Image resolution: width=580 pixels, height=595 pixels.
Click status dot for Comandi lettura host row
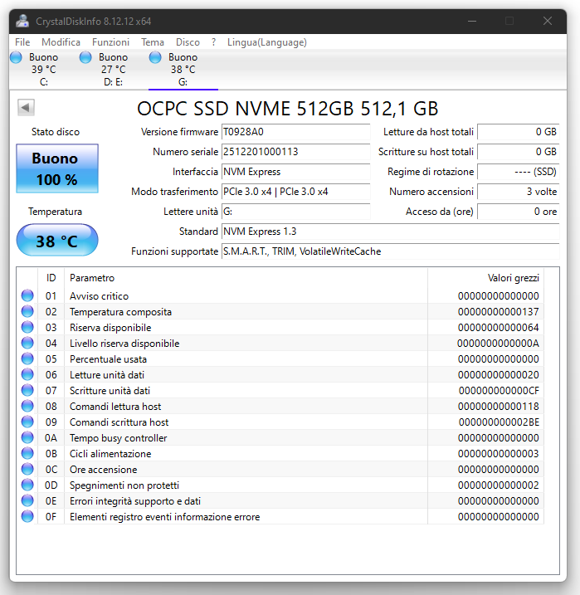tap(27, 406)
